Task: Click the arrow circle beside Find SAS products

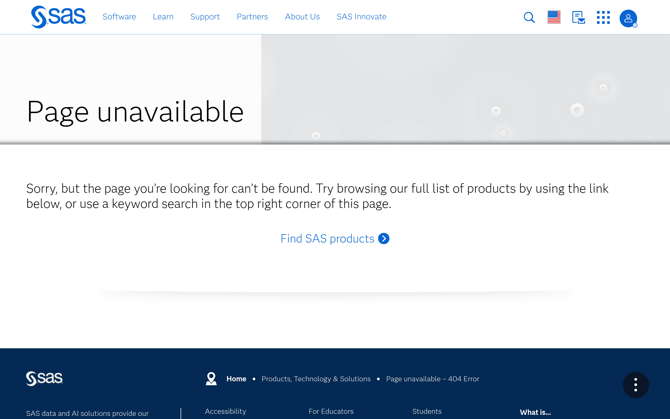Action: click(384, 238)
